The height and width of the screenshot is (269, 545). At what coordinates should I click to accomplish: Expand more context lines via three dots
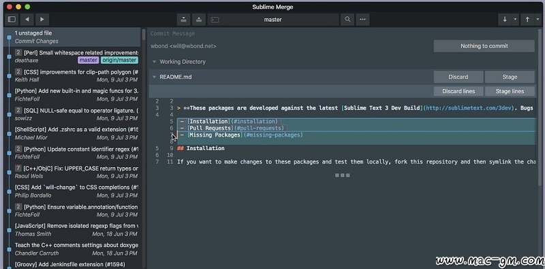343,175
